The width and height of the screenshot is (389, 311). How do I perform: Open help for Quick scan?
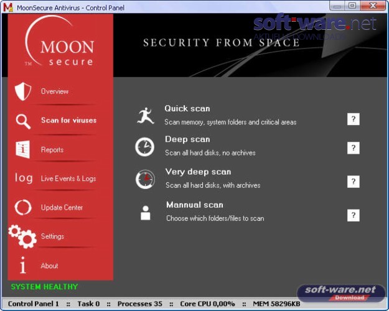point(354,119)
